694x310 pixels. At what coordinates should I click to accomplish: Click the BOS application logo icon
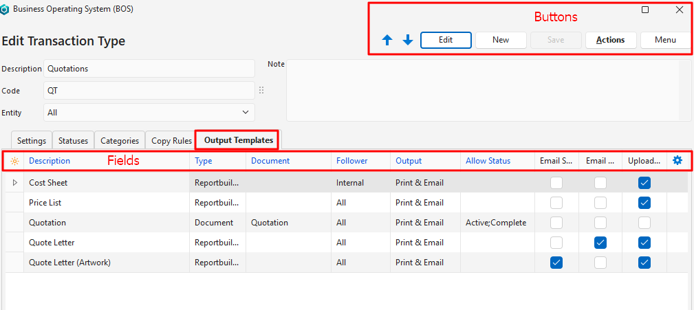pos(6,10)
